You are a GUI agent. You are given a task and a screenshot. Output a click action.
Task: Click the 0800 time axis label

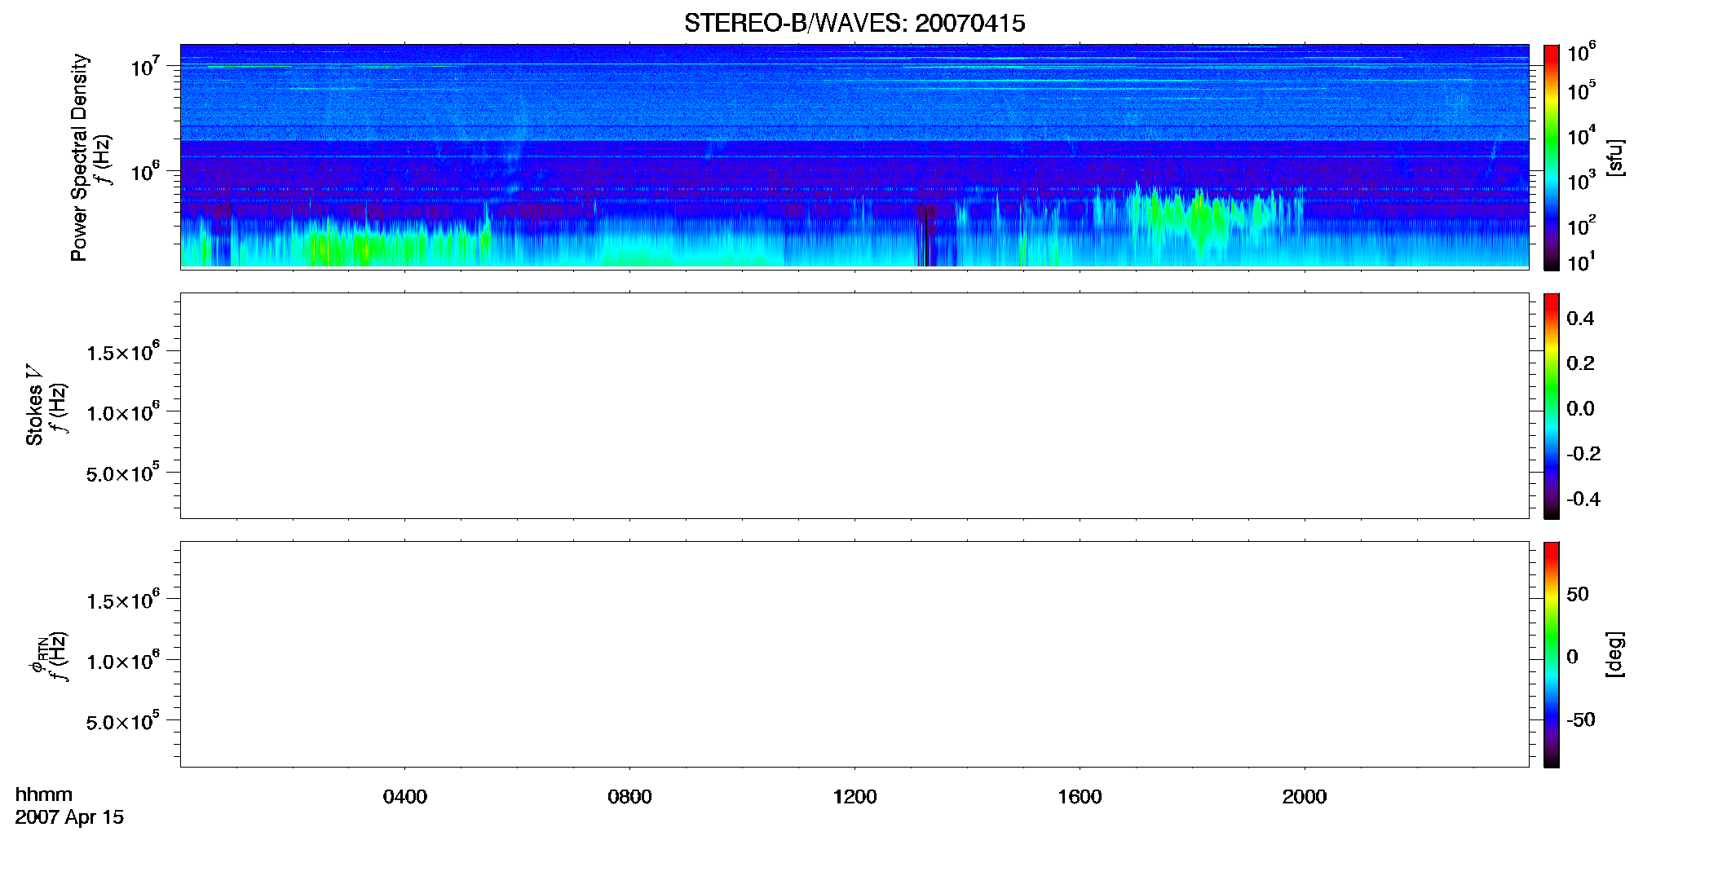629,797
